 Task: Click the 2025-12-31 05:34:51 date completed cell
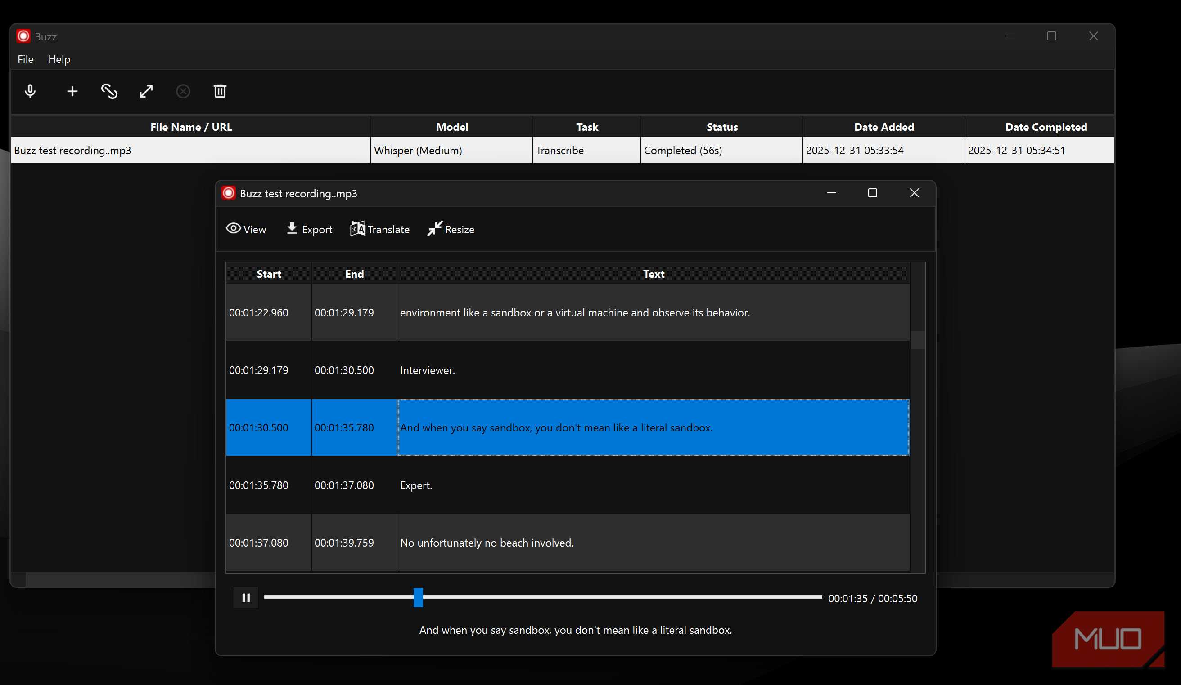point(1040,150)
